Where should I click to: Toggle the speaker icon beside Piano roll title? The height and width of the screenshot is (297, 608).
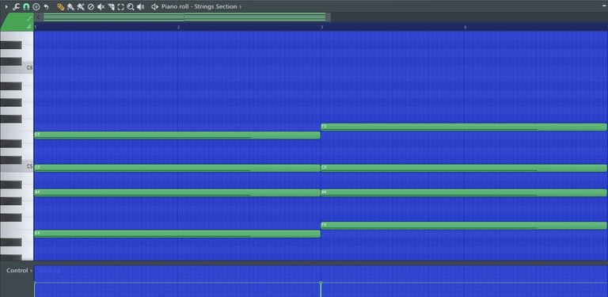[x=154, y=6]
